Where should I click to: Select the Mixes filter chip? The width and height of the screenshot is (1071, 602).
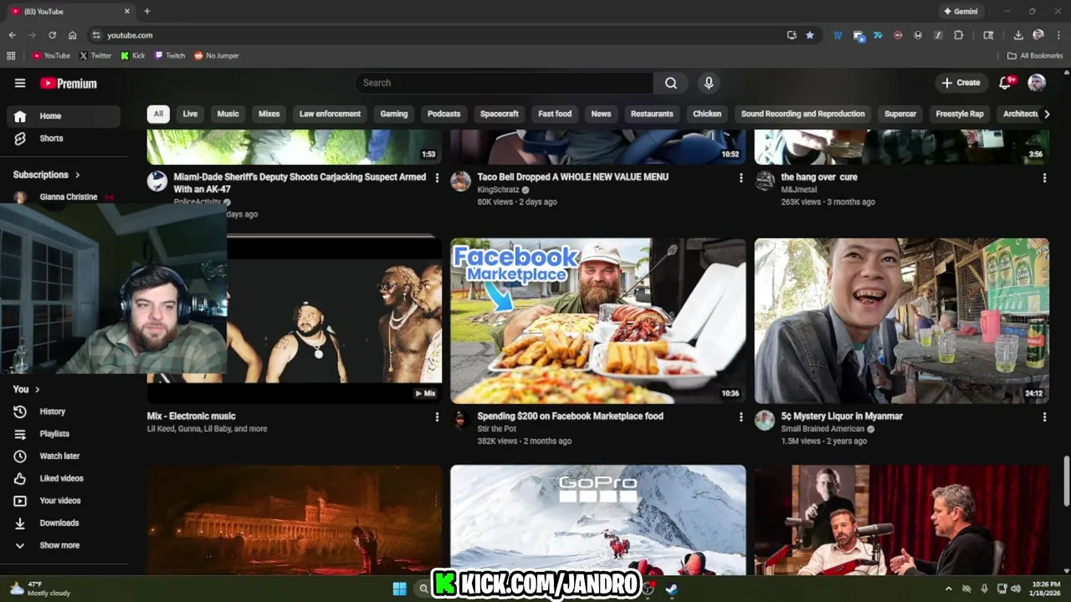[269, 114]
